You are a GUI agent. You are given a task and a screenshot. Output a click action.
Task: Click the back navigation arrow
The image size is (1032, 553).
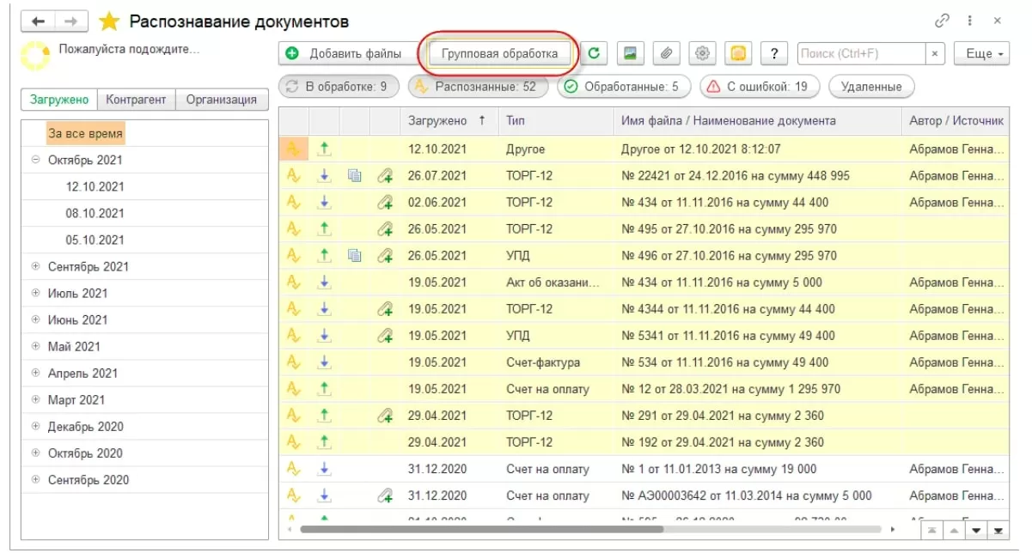(x=40, y=21)
